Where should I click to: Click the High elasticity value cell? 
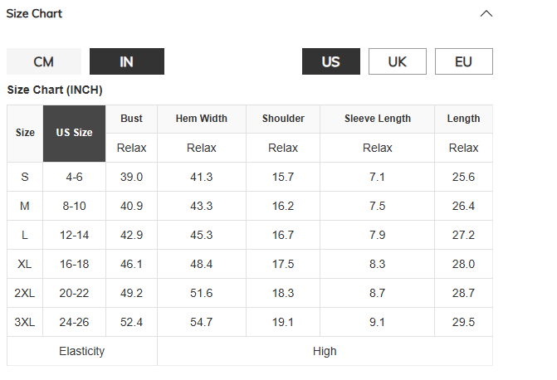tap(325, 351)
